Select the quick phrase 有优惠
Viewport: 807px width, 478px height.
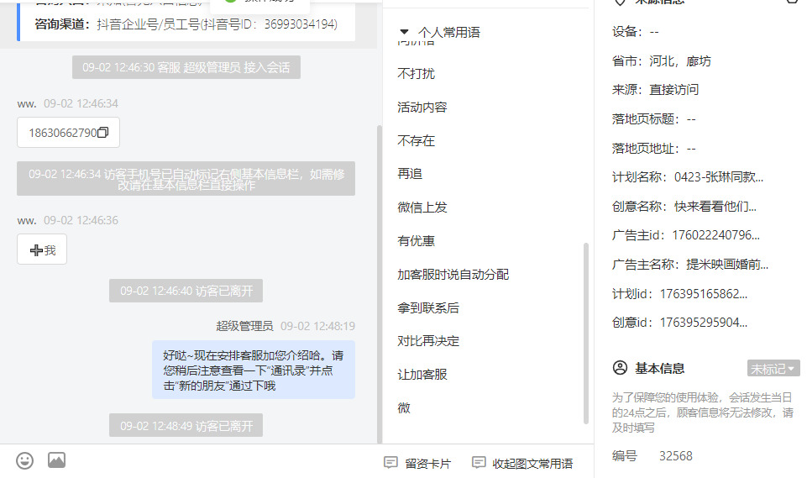pyautogui.click(x=416, y=240)
